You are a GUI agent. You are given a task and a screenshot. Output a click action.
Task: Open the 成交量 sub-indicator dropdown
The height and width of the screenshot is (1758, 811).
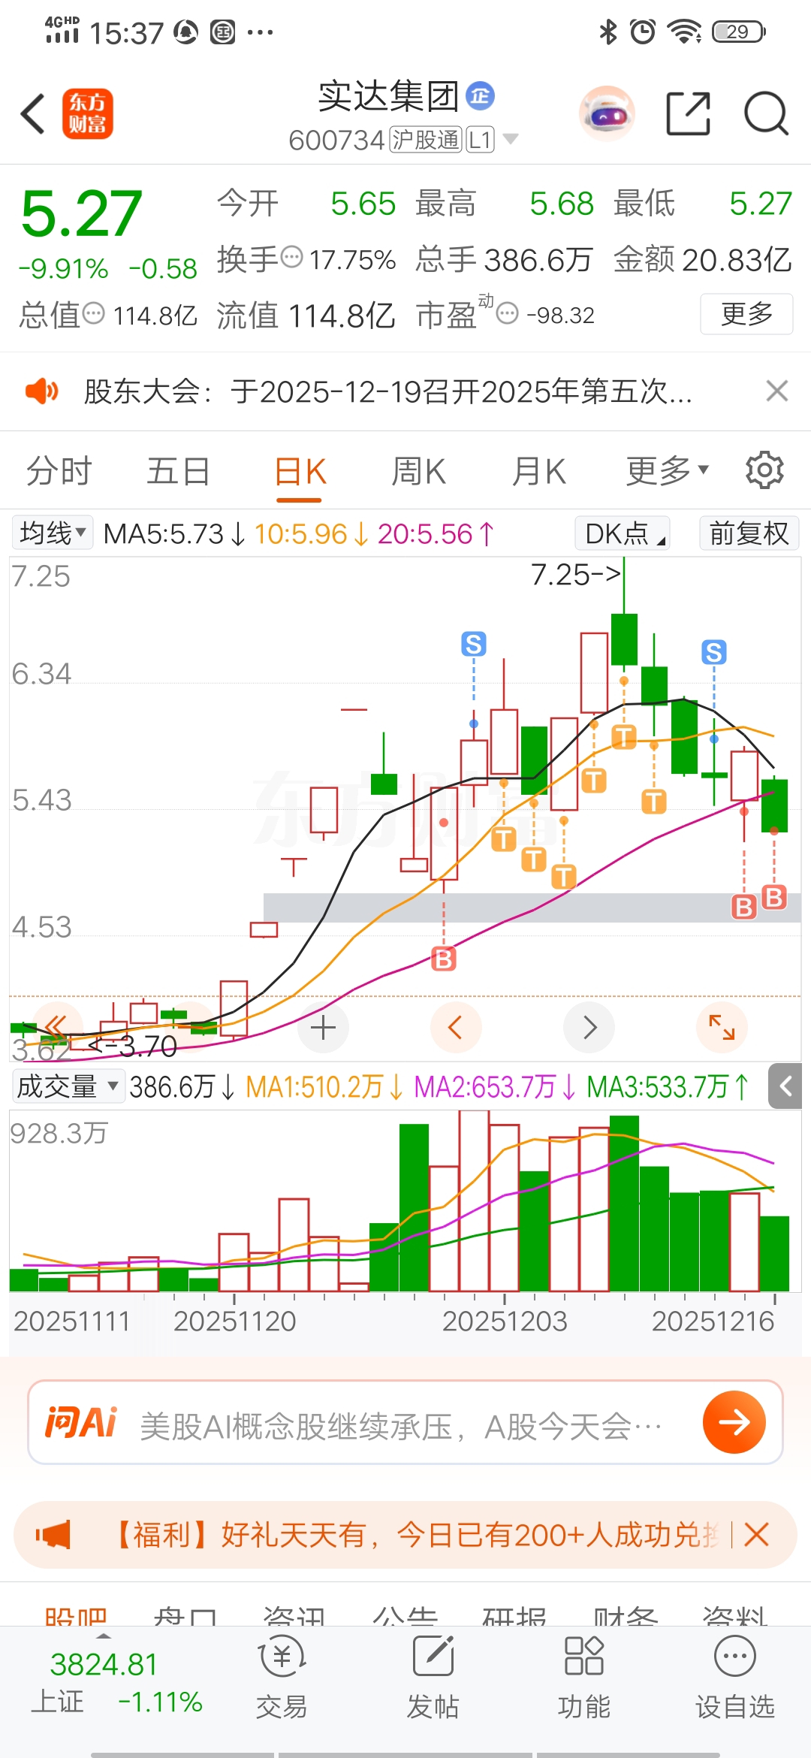(68, 1086)
